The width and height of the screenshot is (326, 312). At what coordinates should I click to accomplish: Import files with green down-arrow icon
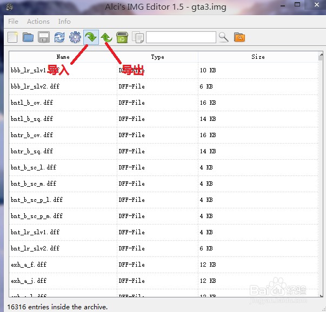click(91, 37)
